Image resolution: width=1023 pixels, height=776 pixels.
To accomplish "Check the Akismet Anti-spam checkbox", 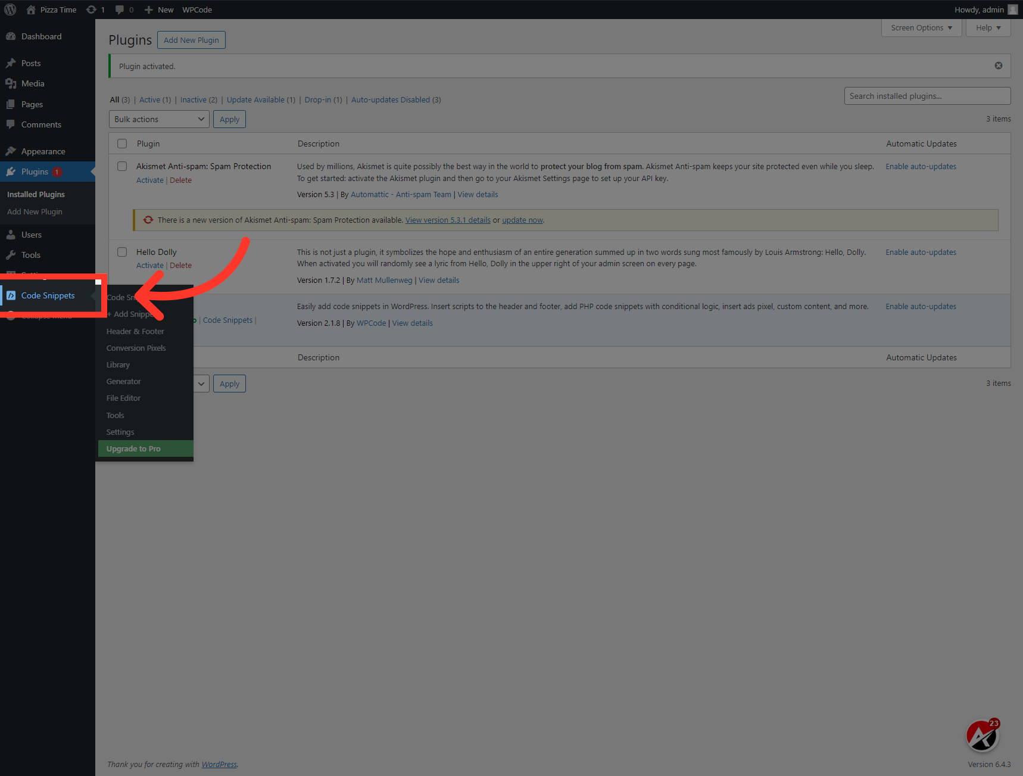I will pyautogui.click(x=121, y=166).
